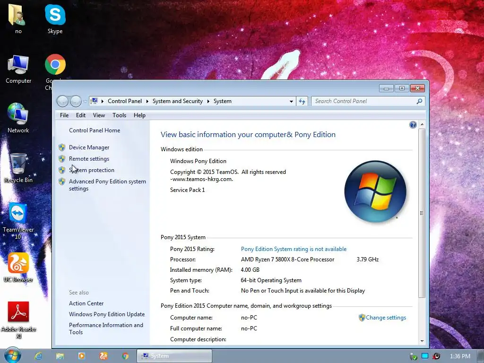This screenshot has height=363, width=484.
Task: Open Windows Media Player taskbar icon
Action: tap(82, 356)
